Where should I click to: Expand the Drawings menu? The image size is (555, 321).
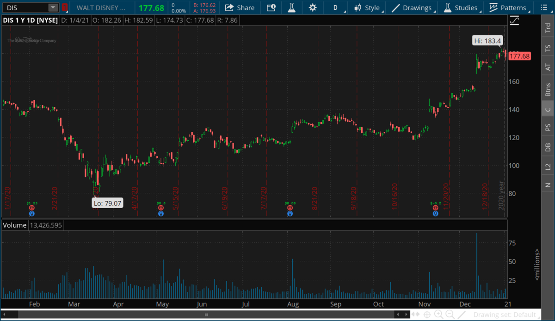pos(413,7)
